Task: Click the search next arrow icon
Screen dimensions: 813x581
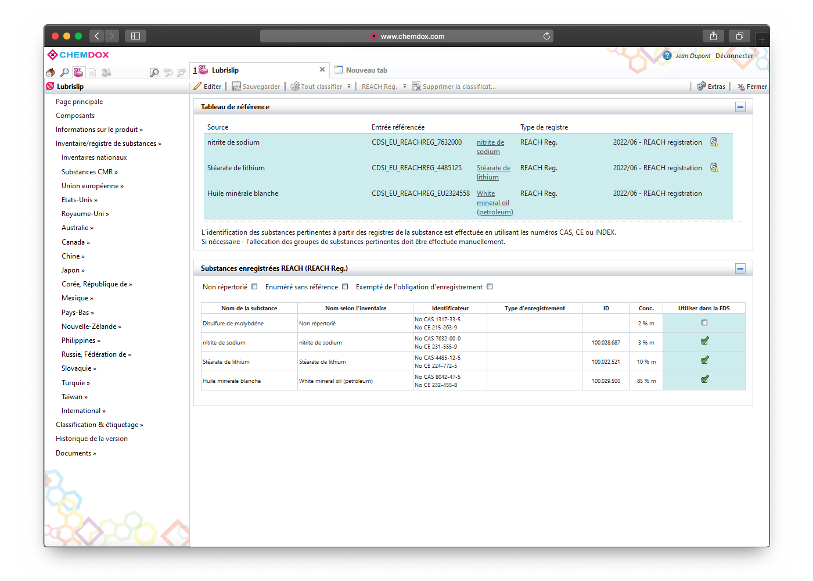Action: coord(181,73)
